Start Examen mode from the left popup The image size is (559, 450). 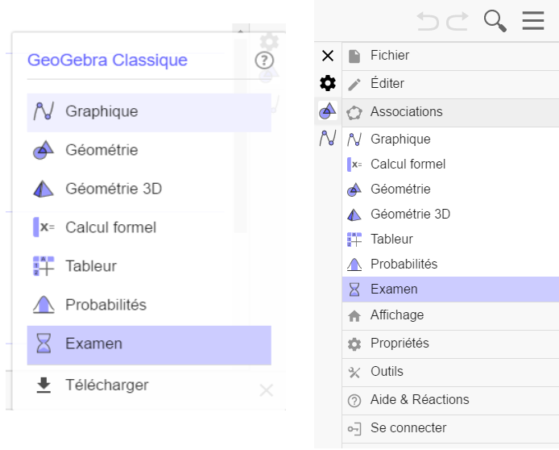click(149, 344)
